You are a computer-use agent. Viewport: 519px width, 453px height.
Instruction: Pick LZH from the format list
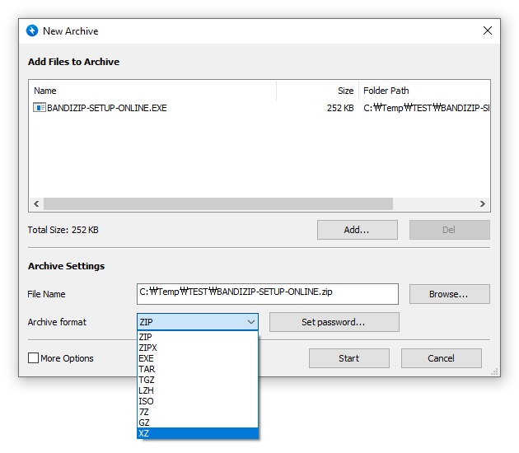click(x=197, y=390)
